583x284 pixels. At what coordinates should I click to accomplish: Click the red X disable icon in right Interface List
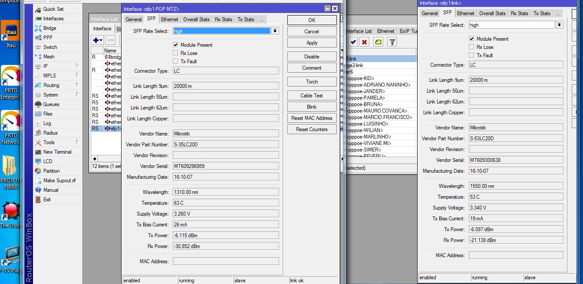point(365,42)
